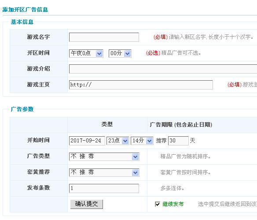Viewport: 257px width, 220px height.
Task: Click the 游戏名字 input field
Action: pos(104,37)
